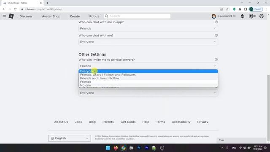This screenshot has width=270, height=152.
Task: Open the browser extensions puzzle icon
Action: tap(240, 9)
